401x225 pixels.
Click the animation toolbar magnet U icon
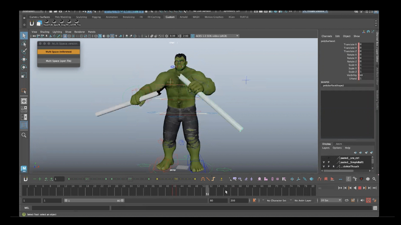[26, 179]
